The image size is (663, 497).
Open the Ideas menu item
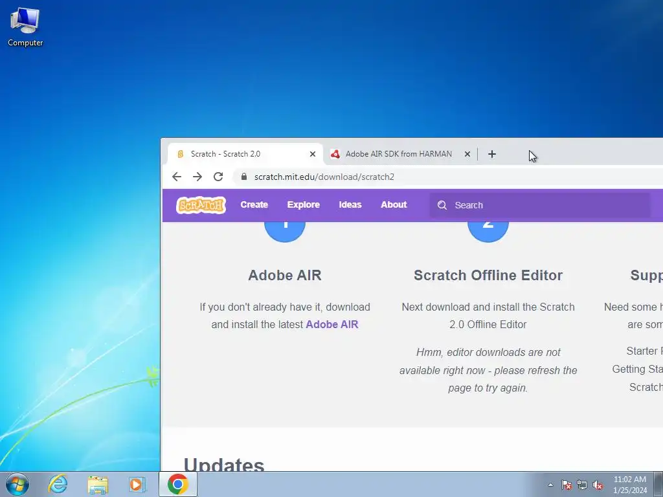click(350, 205)
